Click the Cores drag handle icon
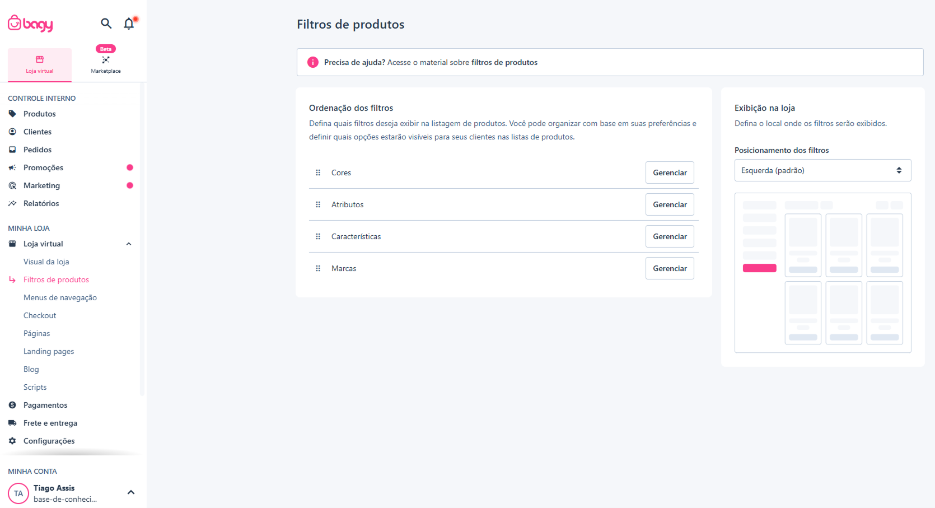 pos(318,173)
